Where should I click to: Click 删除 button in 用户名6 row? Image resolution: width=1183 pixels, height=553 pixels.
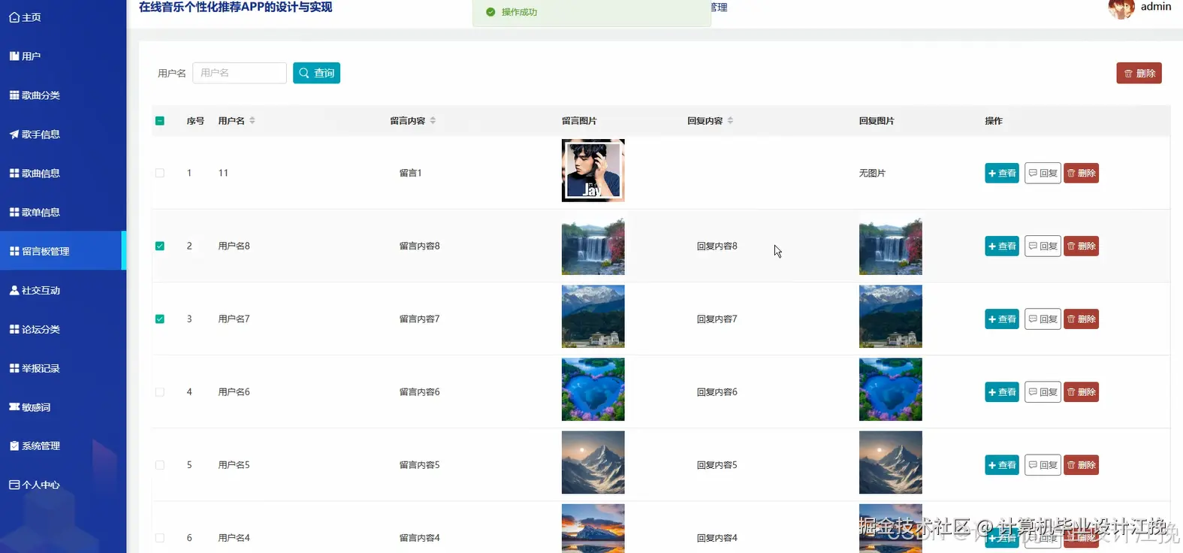(1082, 391)
